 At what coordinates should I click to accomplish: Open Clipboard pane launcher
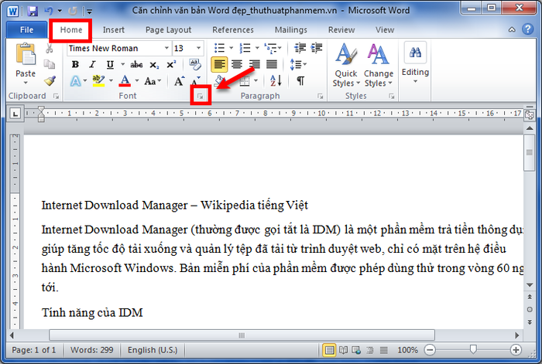(x=56, y=97)
